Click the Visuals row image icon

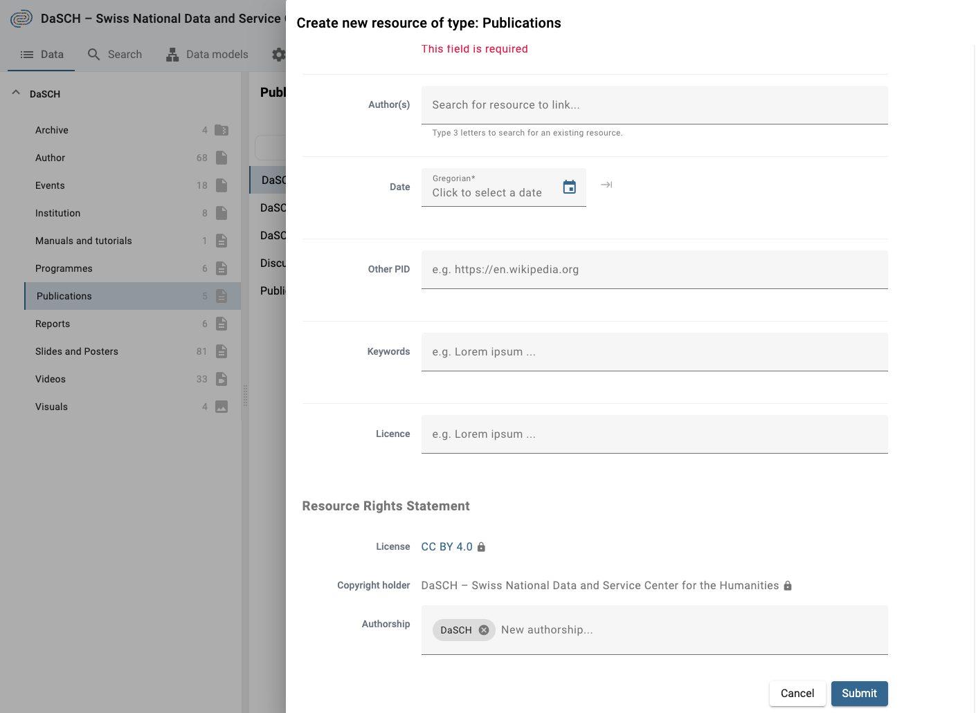pyautogui.click(x=222, y=407)
